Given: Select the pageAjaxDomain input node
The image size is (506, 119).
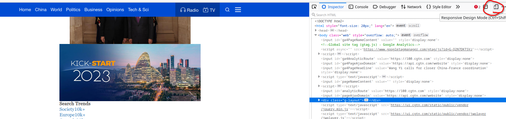Looking at the screenshot, I should click(x=403, y=96).
